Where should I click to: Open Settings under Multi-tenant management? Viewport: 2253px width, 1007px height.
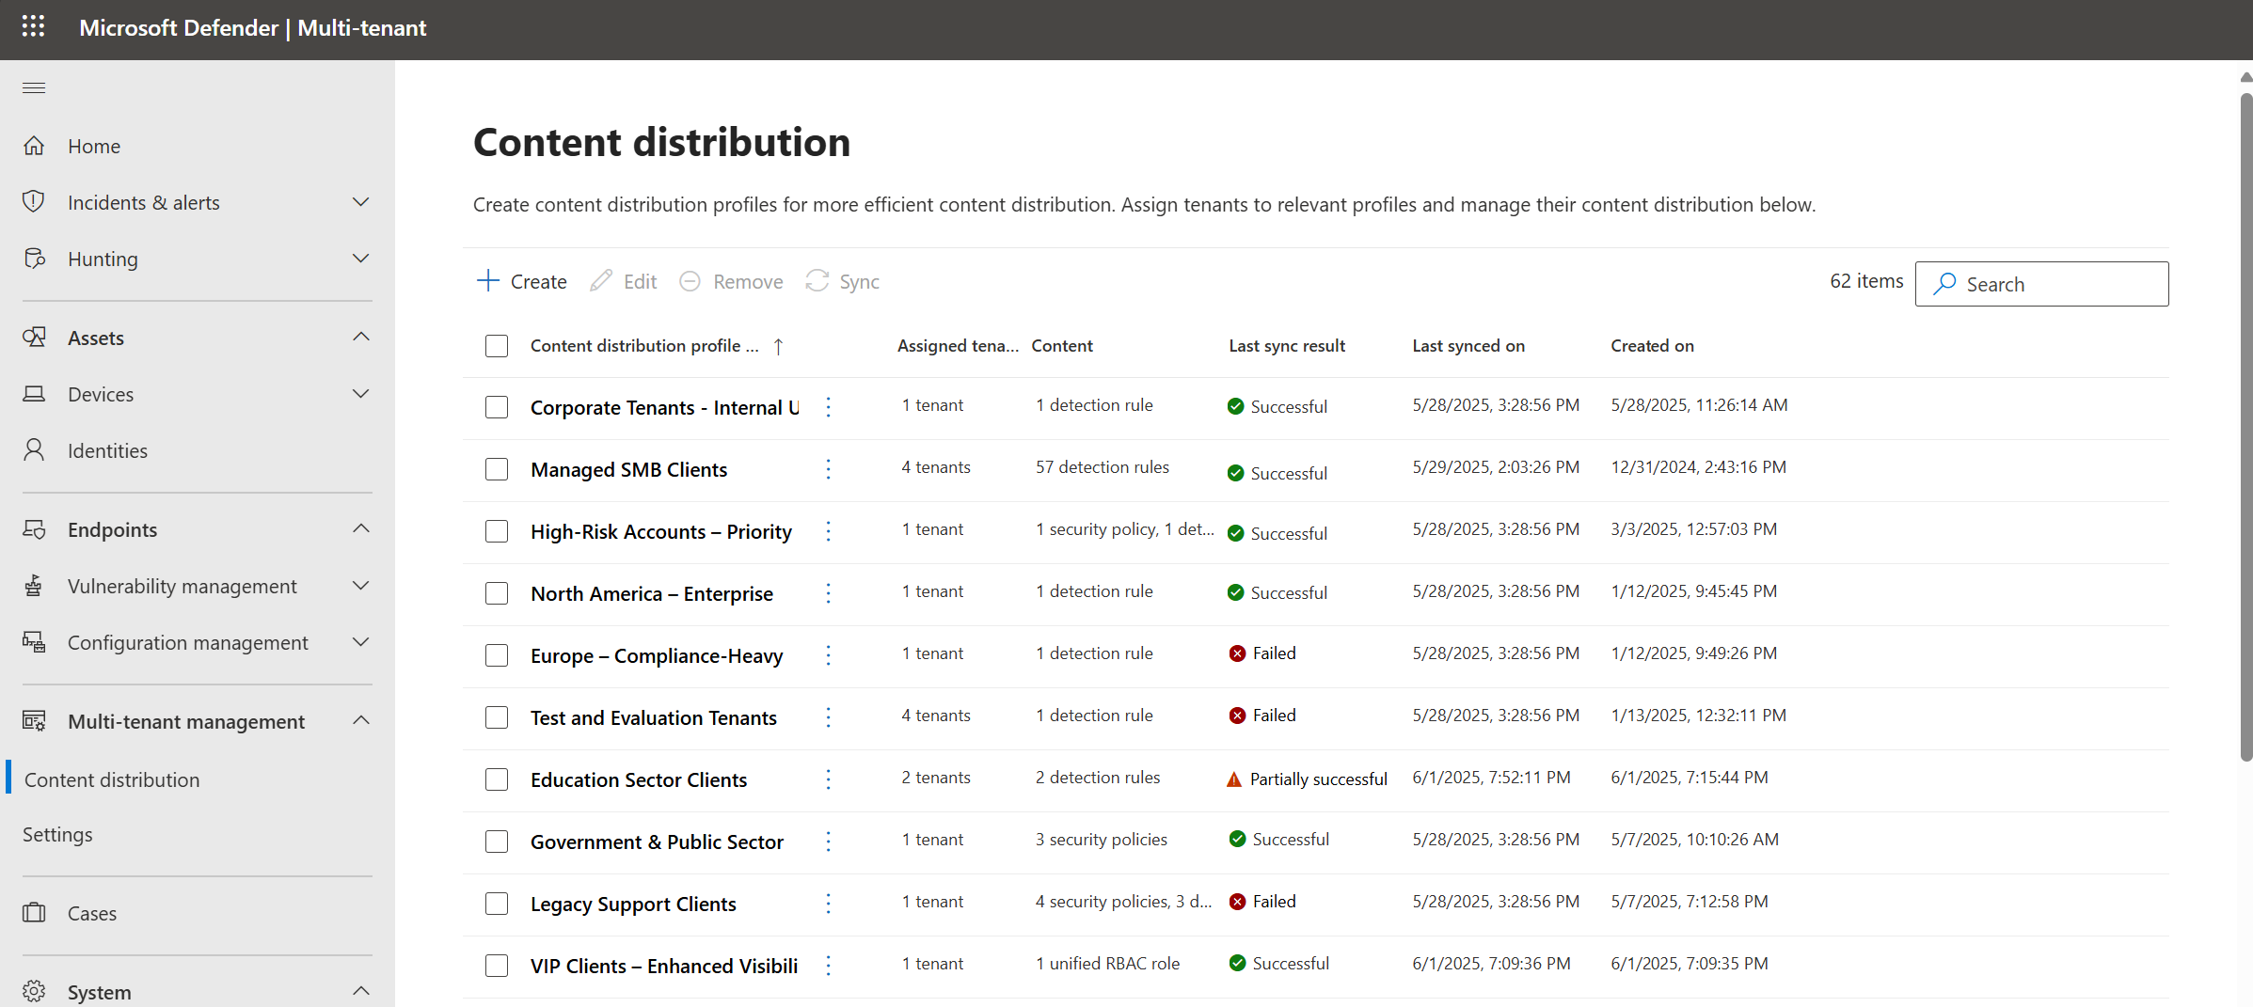click(x=57, y=835)
